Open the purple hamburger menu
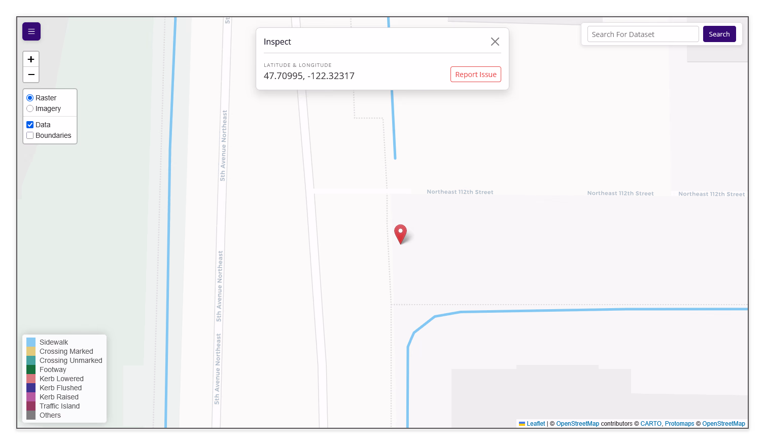765x445 pixels. (x=31, y=31)
